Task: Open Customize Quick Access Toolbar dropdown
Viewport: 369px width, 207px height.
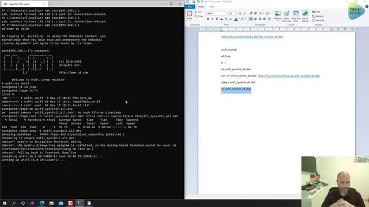Action: [206, 2]
